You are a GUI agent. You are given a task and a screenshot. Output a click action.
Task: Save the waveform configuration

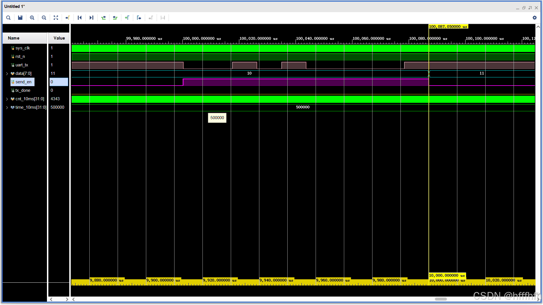point(20,18)
